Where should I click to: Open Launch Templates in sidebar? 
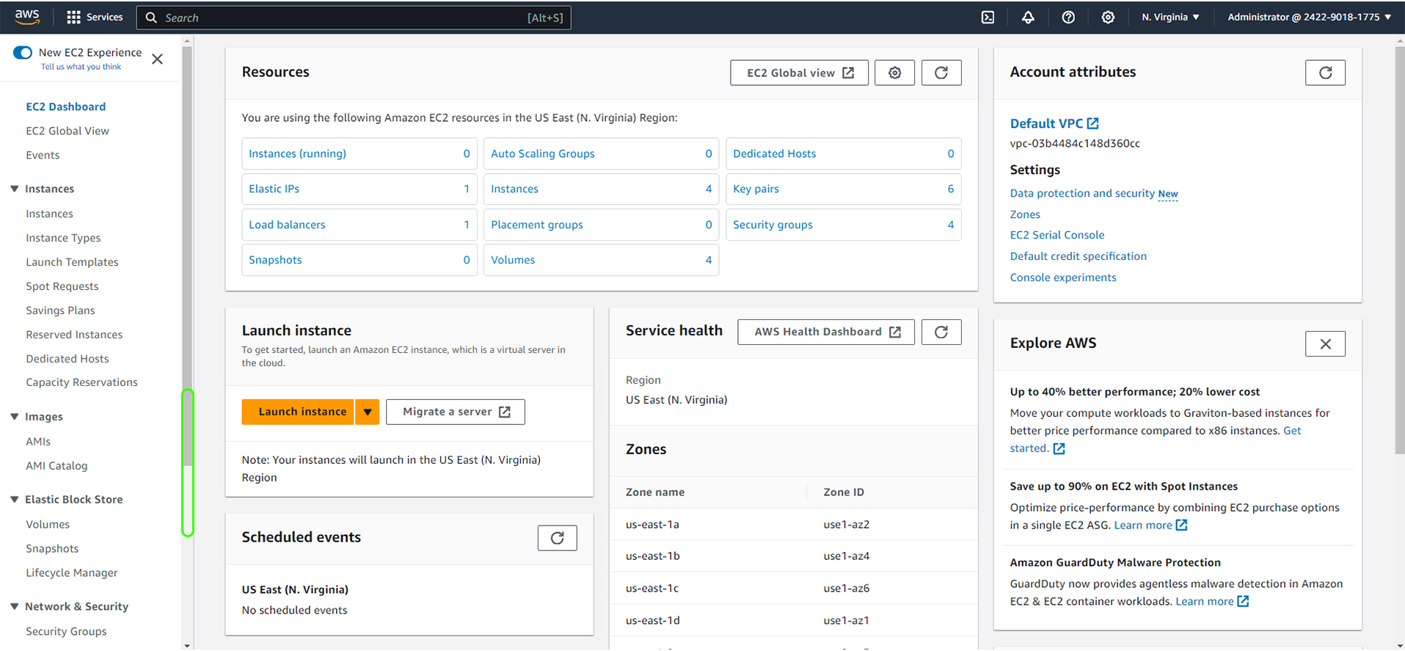click(72, 262)
